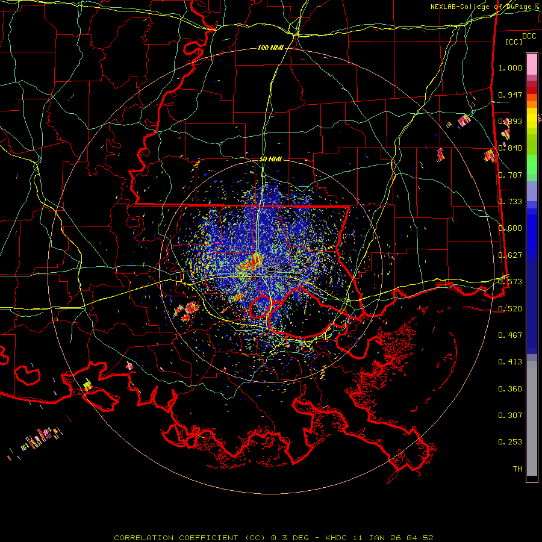
Task: Click the 0.680 scale value
Action: (510, 228)
